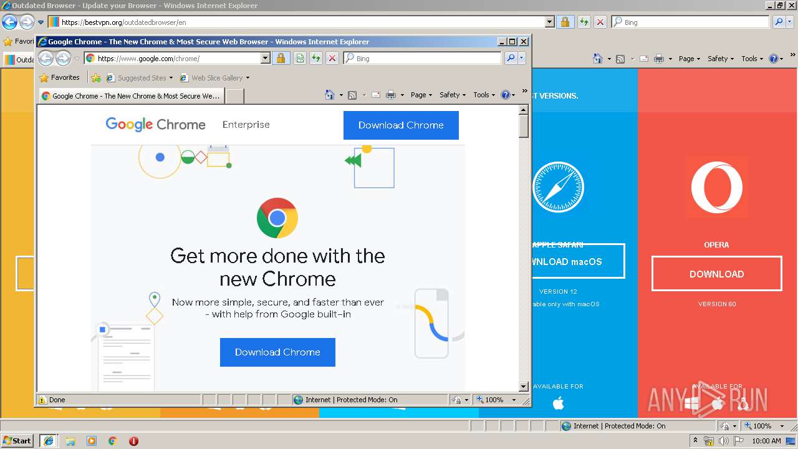Open Web Slice Gallery link
Viewport: 798px width, 449px height.
[x=214, y=78]
